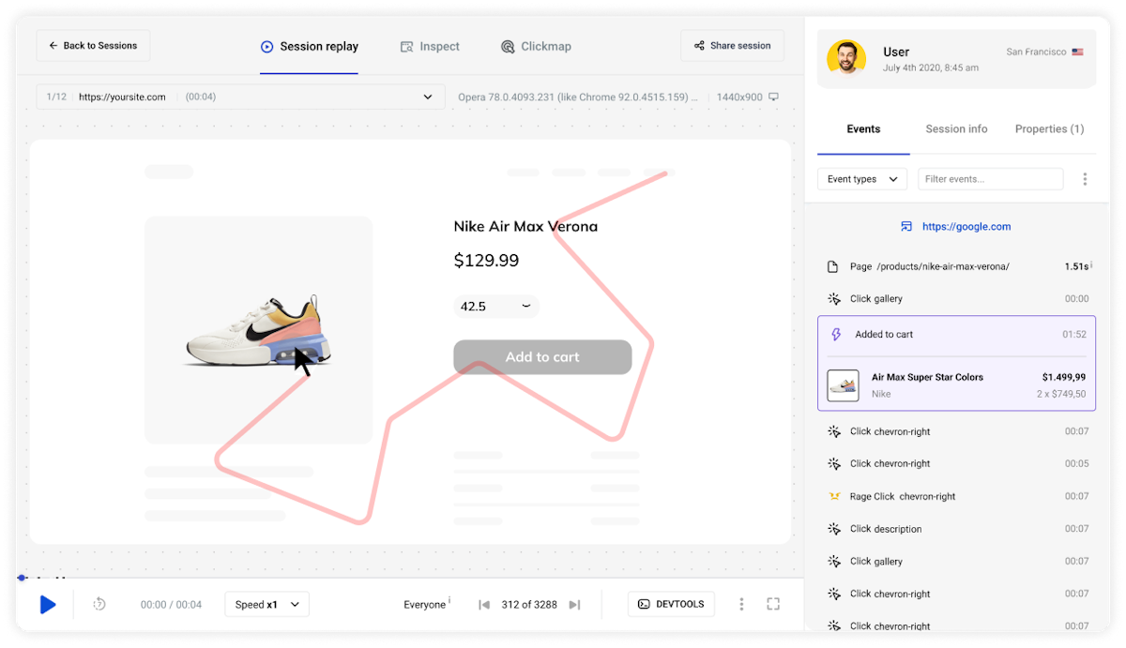Click the skip inactivity timer icon

(x=99, y=605)
